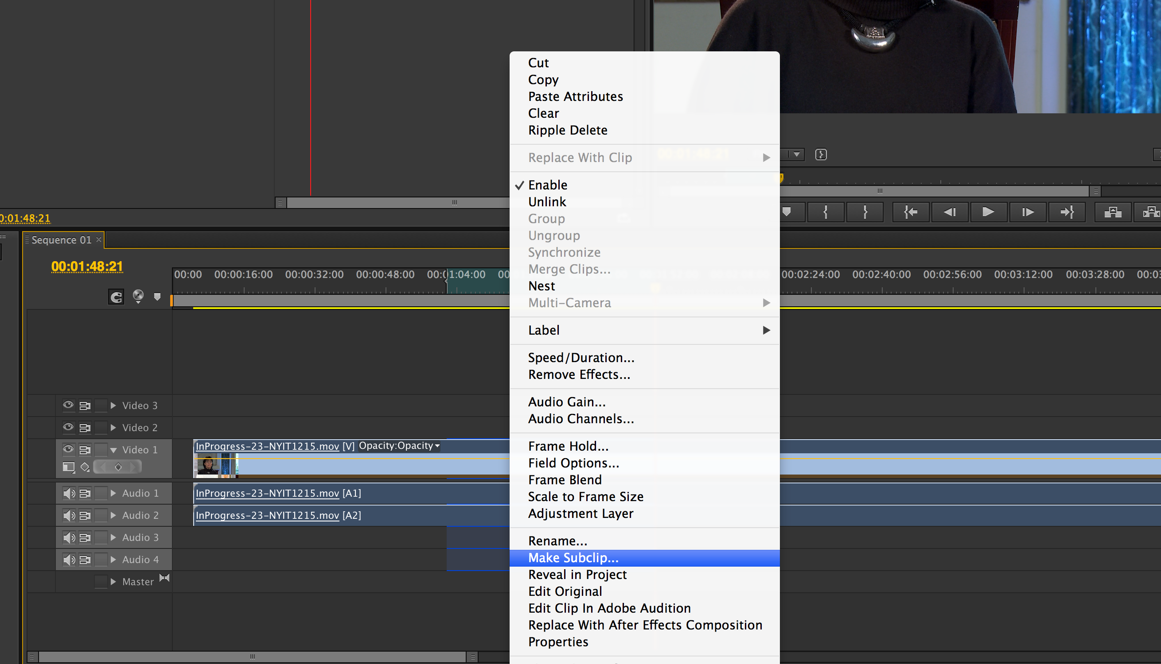Collapse the Video 1 track triangle

(113, 450)
